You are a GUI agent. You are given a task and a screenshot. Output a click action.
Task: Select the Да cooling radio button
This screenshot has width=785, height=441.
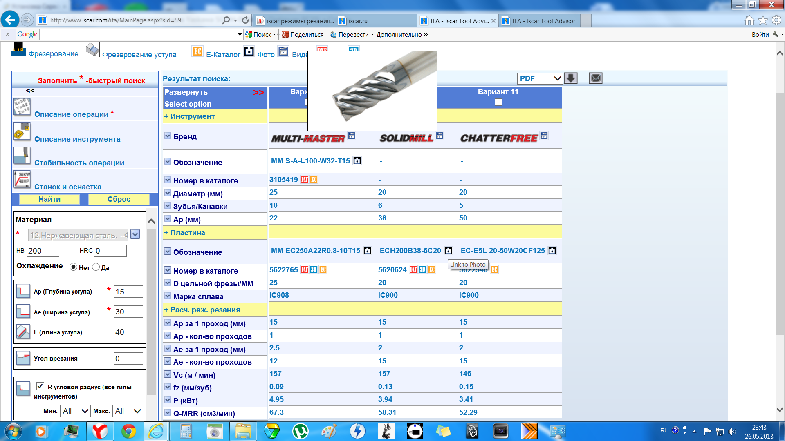96,267
